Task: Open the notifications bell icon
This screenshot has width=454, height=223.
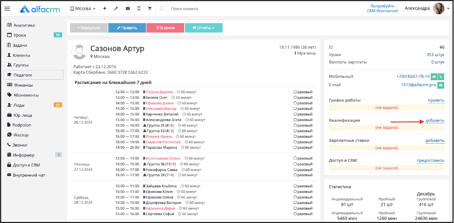Action: click(161, 9)
